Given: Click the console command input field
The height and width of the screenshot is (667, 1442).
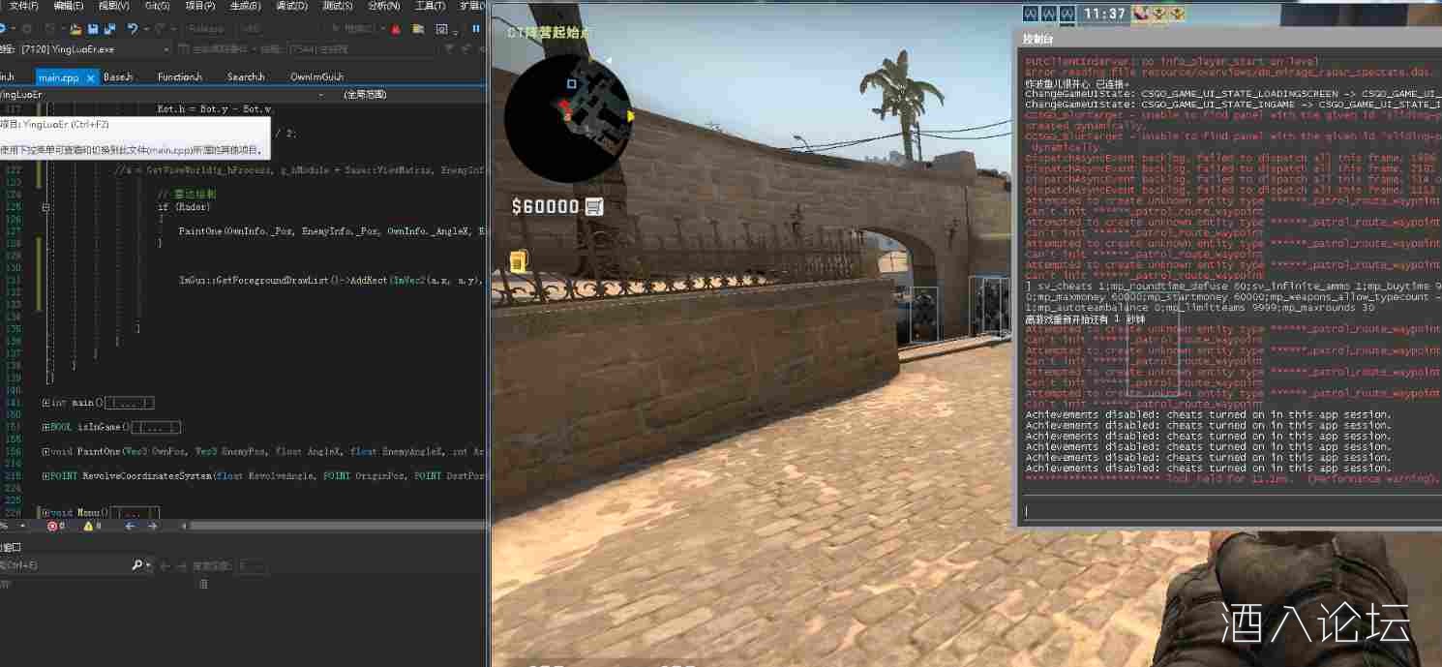Looking at the screenshot, I should [1231, 511].
